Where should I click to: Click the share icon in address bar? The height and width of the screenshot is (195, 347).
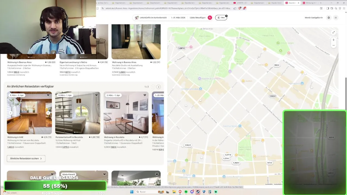click(234, 8)
